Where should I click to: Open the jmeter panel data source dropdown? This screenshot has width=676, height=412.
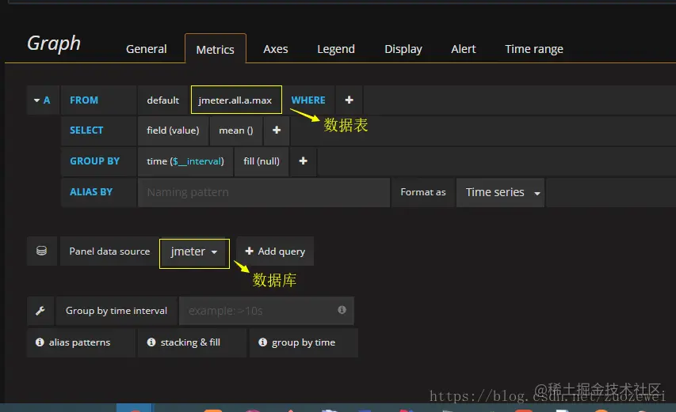[x=194, y=251]
